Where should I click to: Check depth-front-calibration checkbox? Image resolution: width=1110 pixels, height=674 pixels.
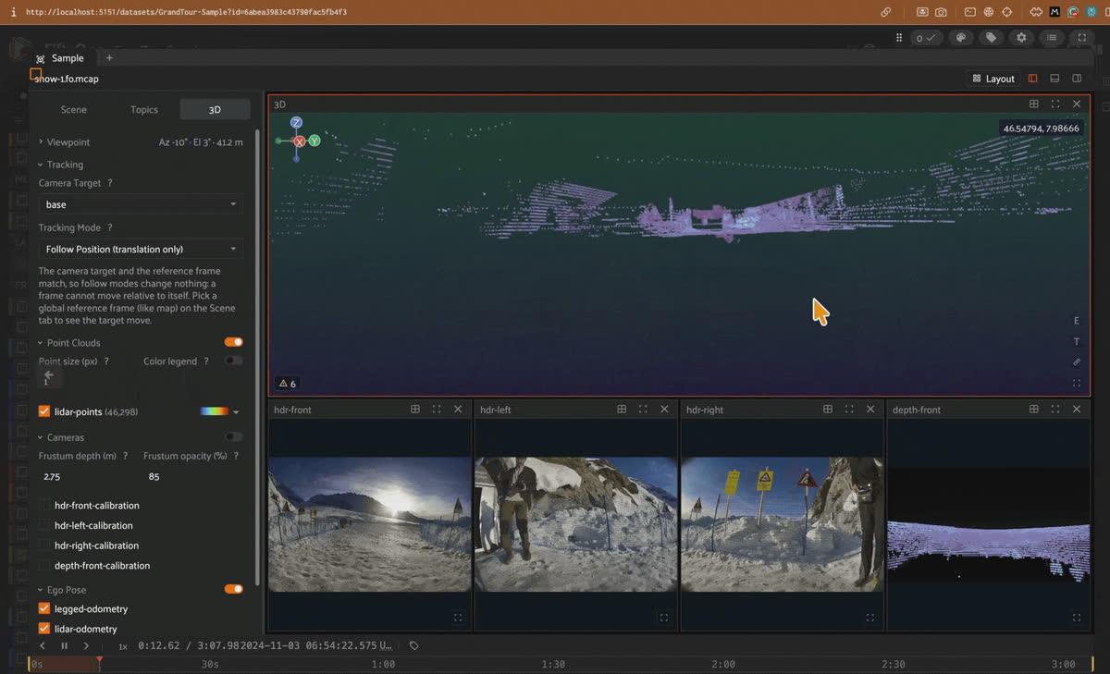(45, 566)
